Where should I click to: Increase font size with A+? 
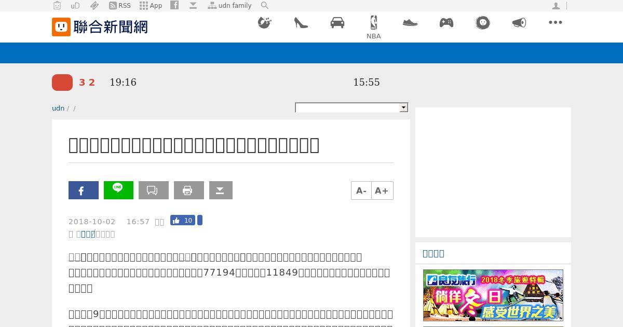[382, 190]
